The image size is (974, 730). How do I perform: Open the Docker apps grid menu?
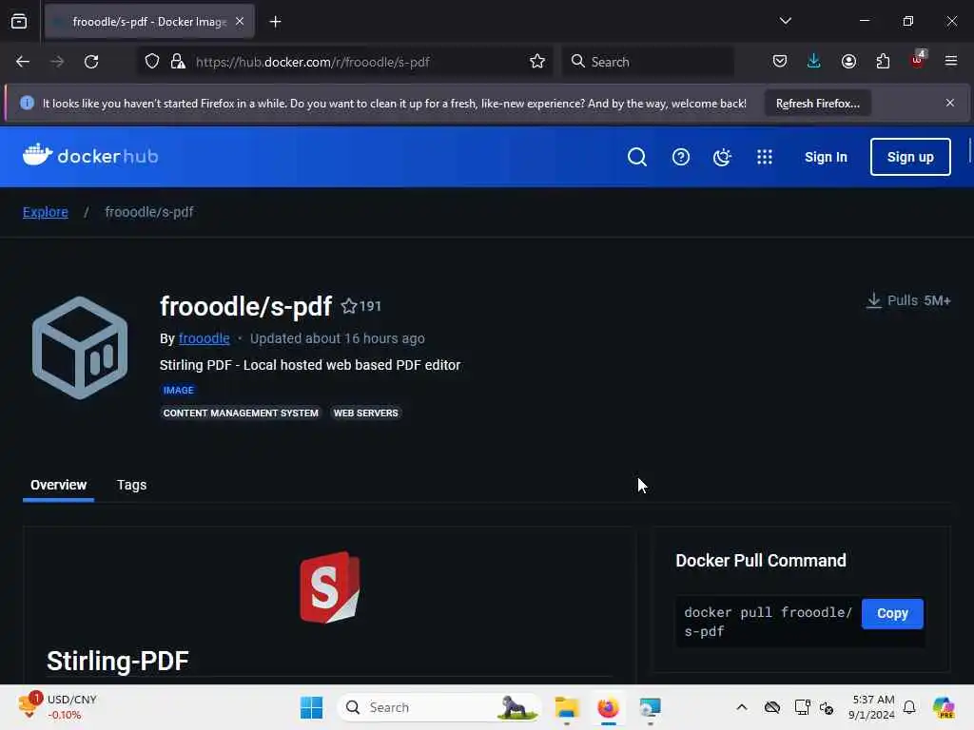pos(765,157)
